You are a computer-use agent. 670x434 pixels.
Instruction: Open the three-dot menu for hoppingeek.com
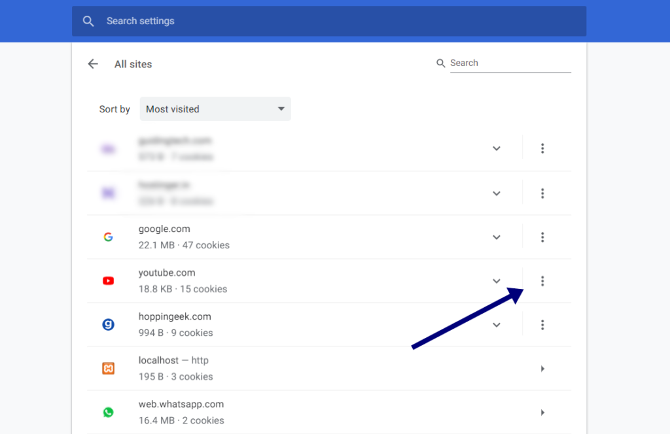[x=542, y=324]
